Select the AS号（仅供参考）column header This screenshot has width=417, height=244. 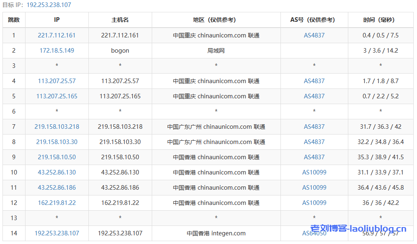314,20
